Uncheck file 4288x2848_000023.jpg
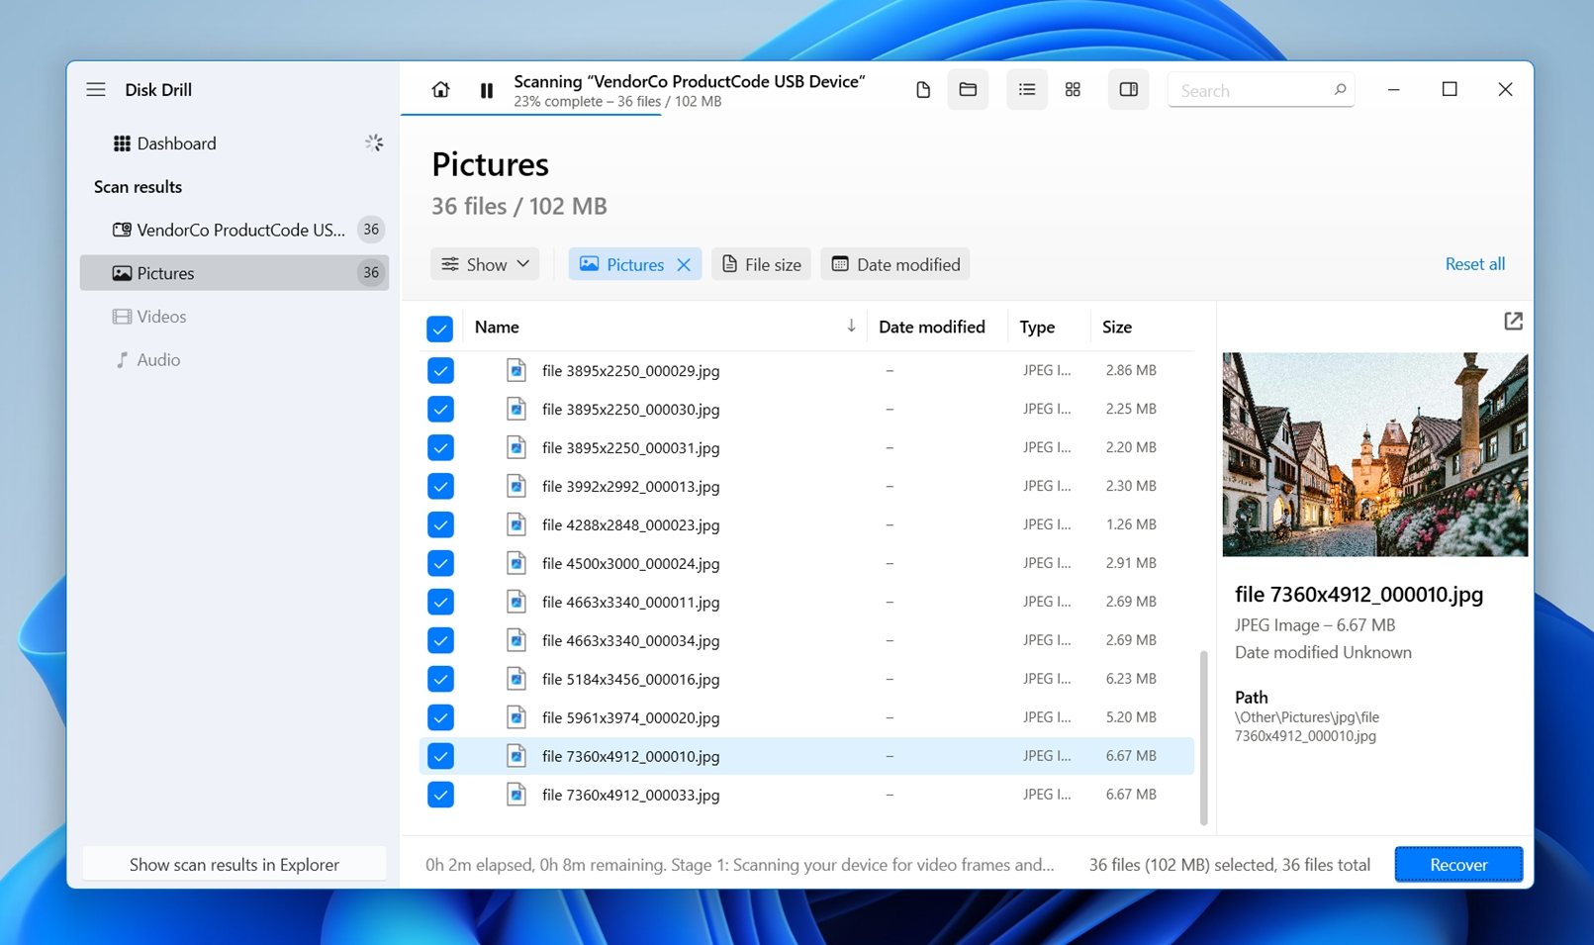The image size is (1594, 945). tap(440, 525)
